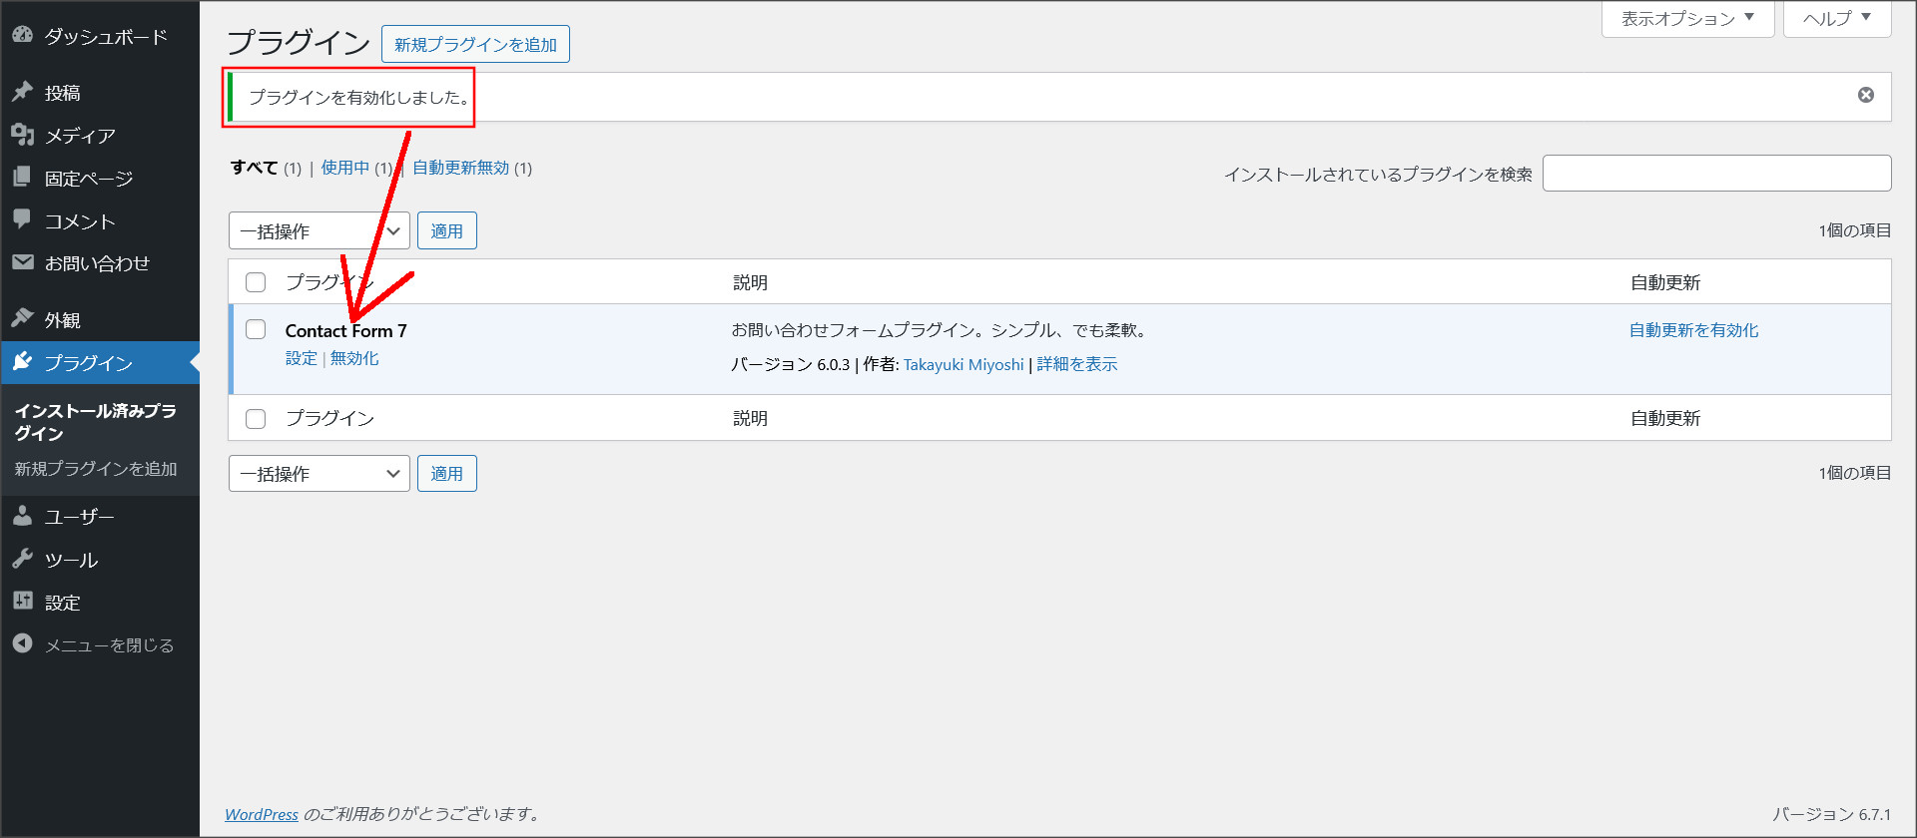Dismiss the plugin activated notice

1865,95
